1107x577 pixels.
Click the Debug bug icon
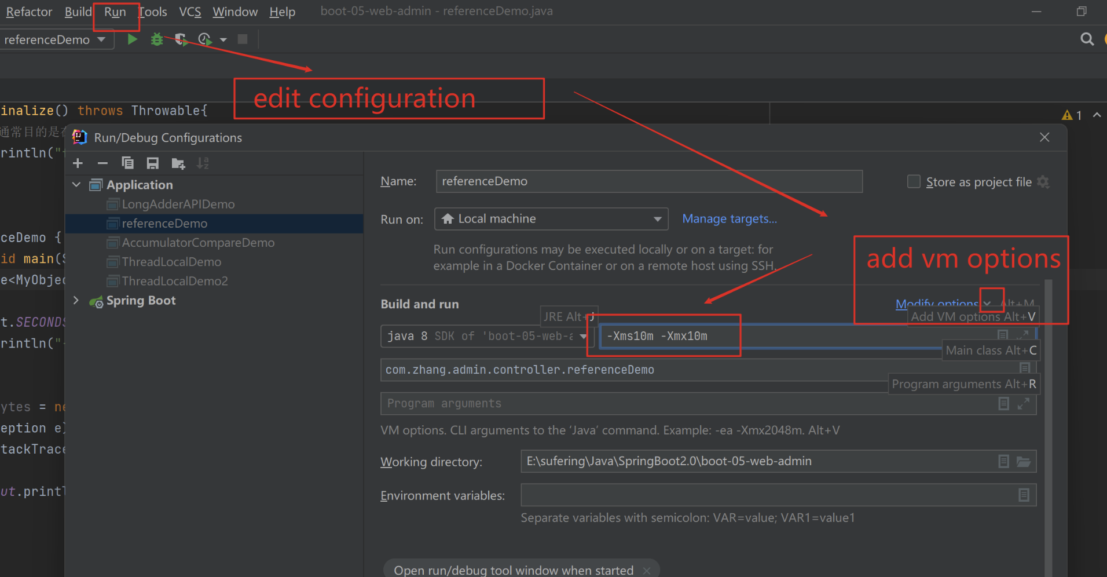tap(157, 39)
